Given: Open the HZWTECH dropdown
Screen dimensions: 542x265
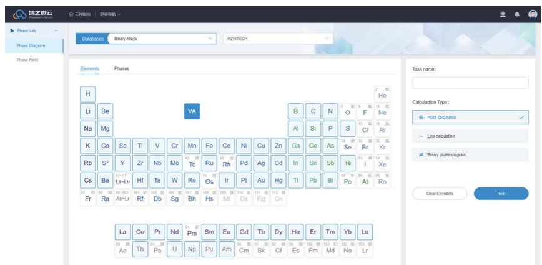Looking at the screenshot, I should point(277,39).
